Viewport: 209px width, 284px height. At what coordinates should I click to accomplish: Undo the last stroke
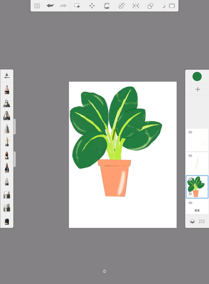50,6
